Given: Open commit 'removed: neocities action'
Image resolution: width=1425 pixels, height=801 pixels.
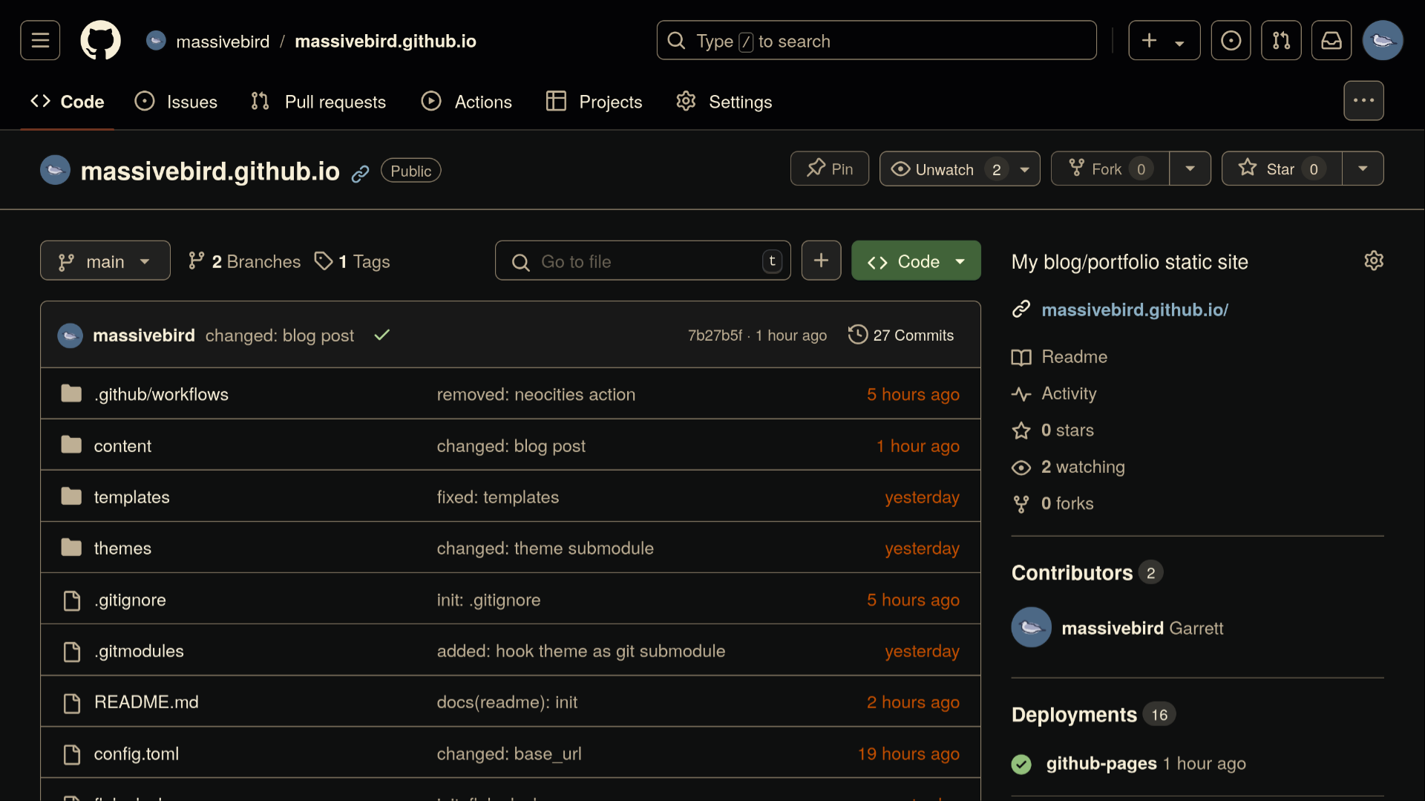Looking at the screenshot, I should (x=536, y=394).
